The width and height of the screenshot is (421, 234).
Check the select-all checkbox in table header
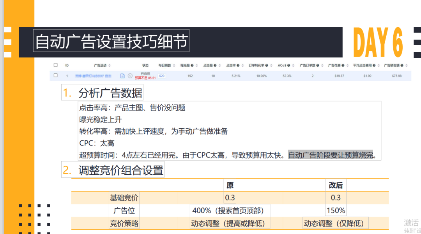[x=55, y=64]
